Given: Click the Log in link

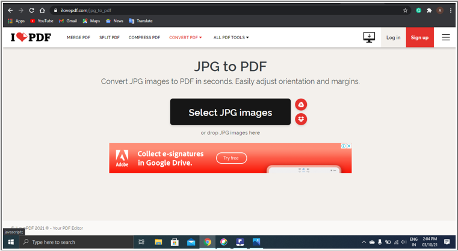Looking at the screenshot, I should pos(393,37).
